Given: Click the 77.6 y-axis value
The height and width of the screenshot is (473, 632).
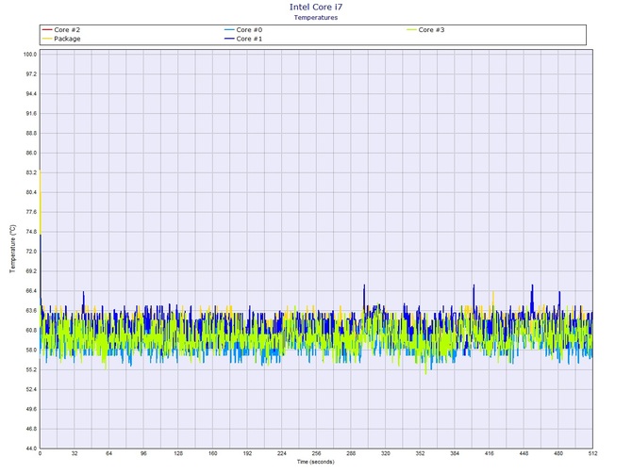Looking at the screenshot, I should (31, 212).
